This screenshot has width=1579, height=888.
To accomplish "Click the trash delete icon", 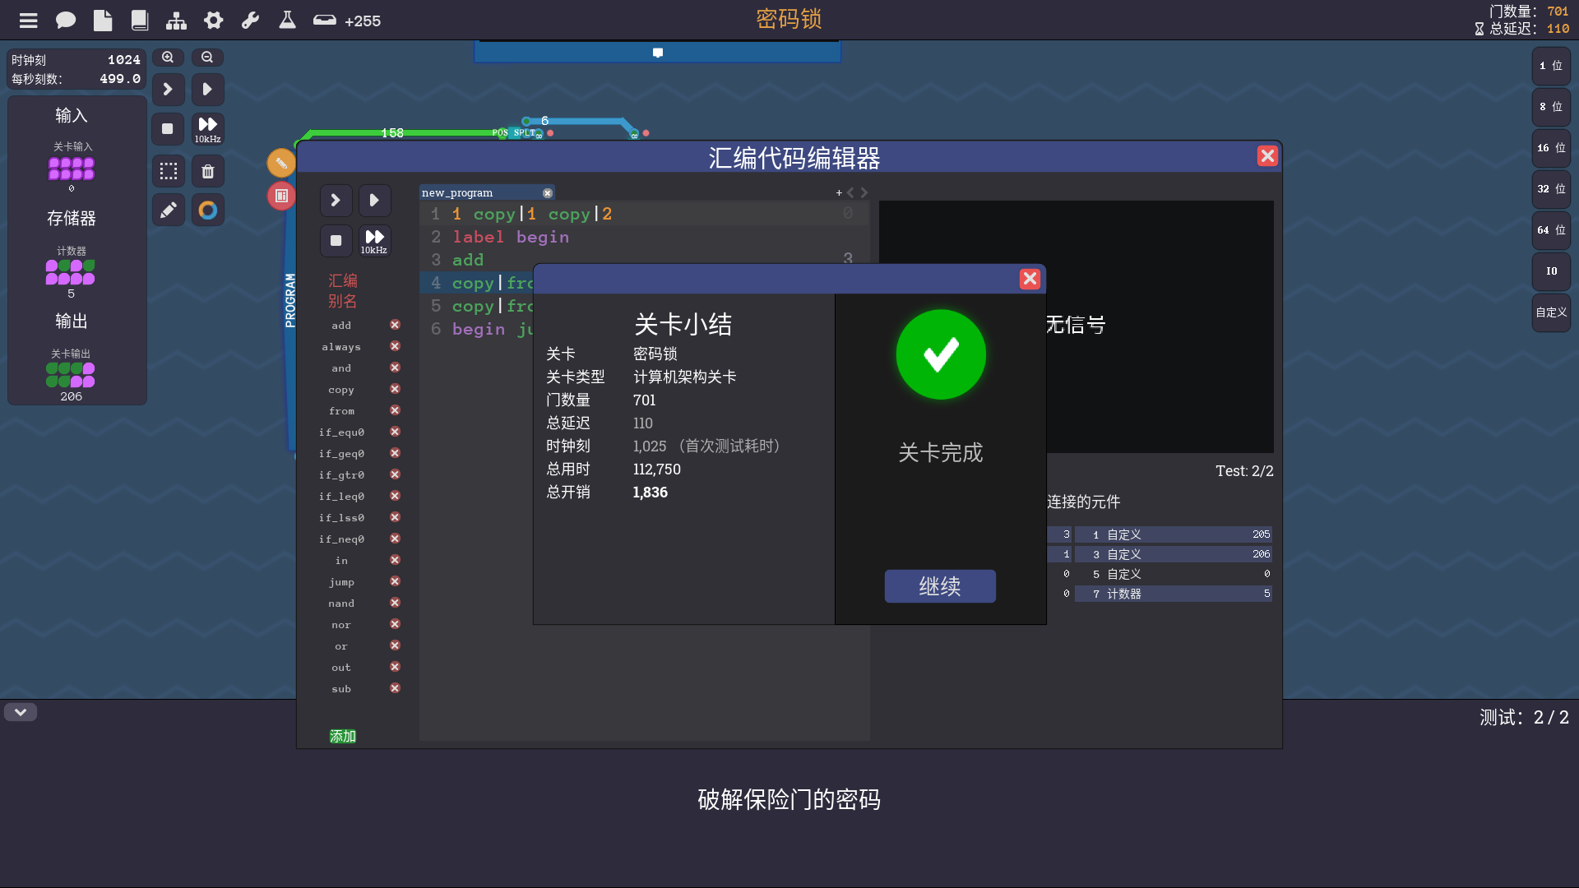I will (x=208, y=171).
